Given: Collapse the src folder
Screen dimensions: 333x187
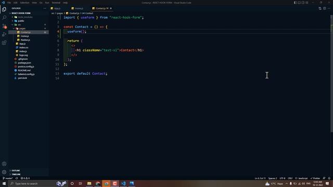Looking at the screenshot, I should pyautogui.click(x=19, y=25).
